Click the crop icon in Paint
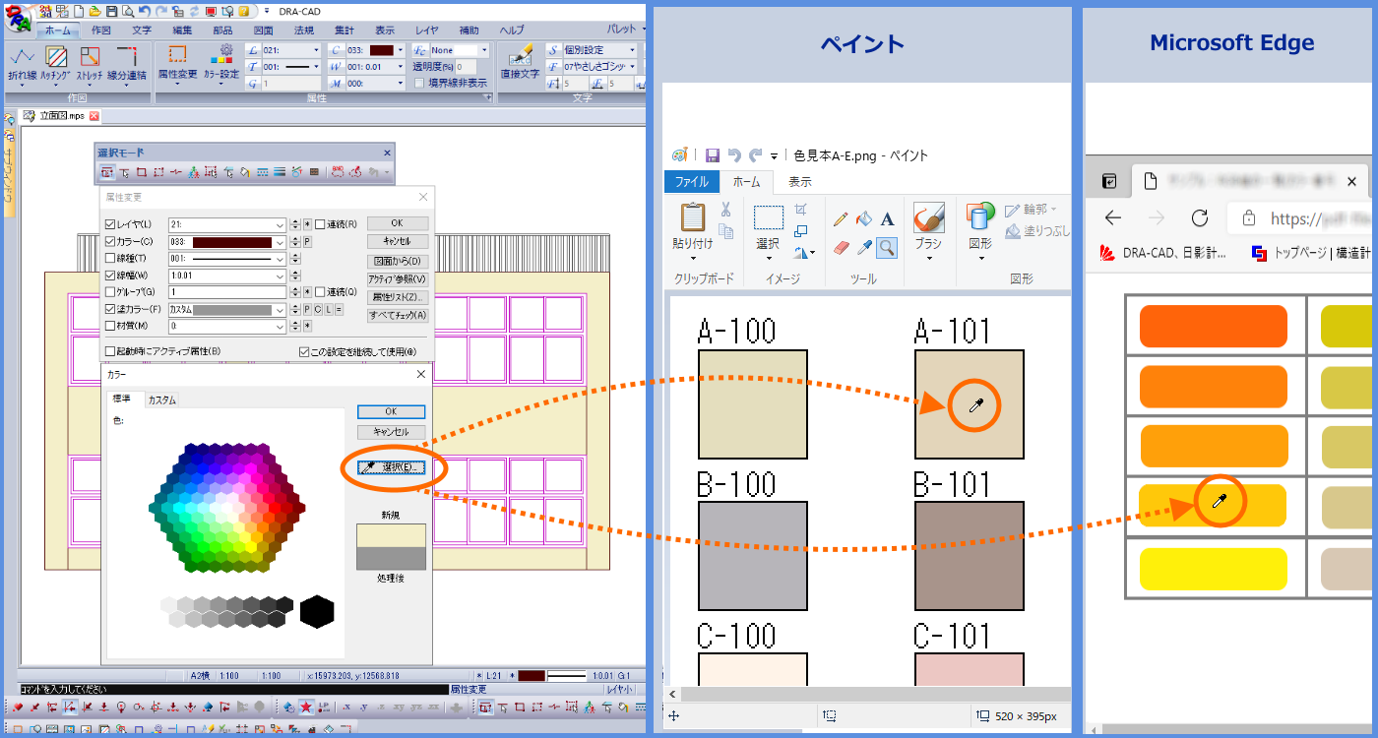The image size is (1378, 738). pos(801,209)
